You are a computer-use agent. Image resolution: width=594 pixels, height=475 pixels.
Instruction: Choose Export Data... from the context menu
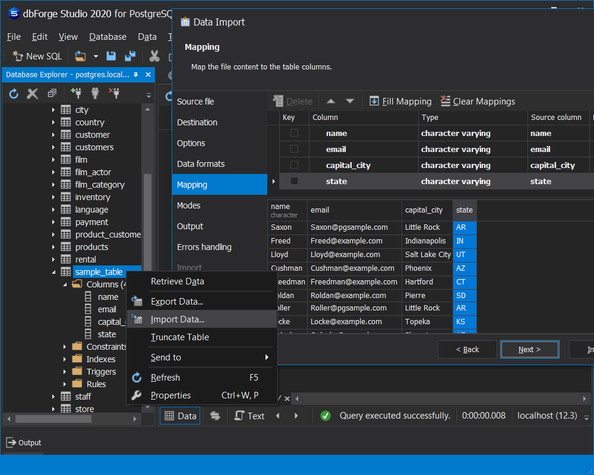coord(203,302)
